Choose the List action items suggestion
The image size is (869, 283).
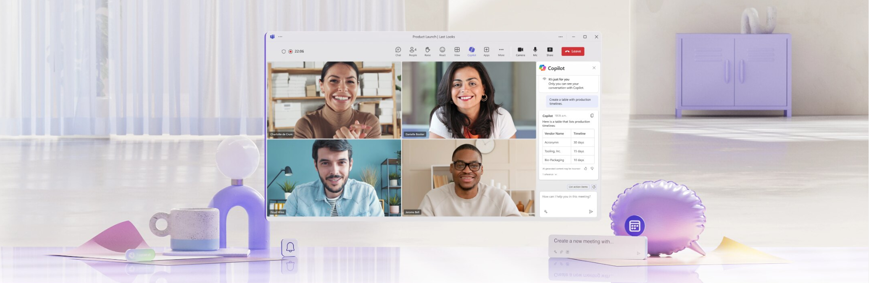coord(579,187)
